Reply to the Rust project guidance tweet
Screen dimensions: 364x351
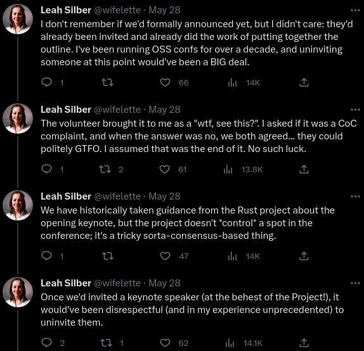pyautogui.click(x=46, y=256)
